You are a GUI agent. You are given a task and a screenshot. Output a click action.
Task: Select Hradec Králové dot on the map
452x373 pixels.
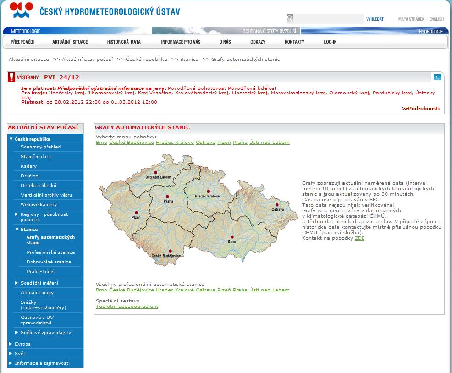click(209, 192)
